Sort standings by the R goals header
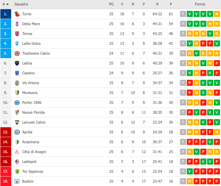The height and width of the screenshot is (186, 221). click(x=157, y=4)
